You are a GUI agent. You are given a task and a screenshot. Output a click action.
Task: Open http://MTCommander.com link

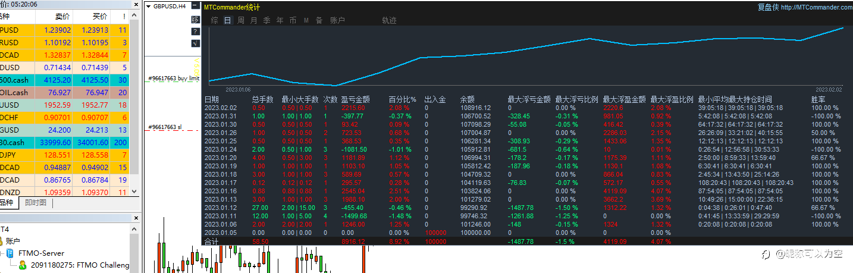pos(817,7)
